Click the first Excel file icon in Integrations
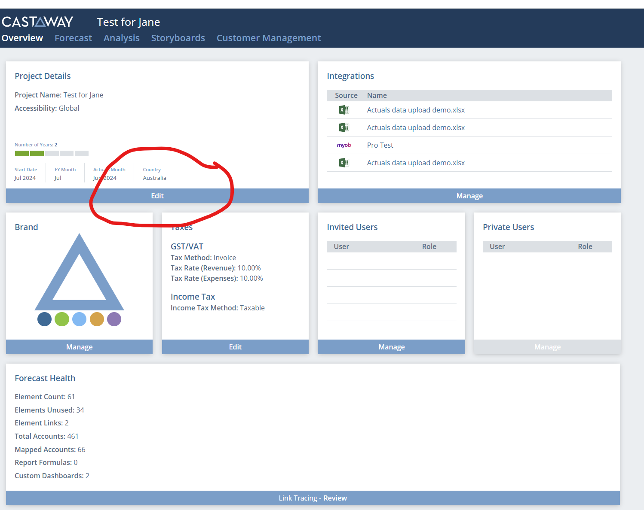Screen dimensions: 644x510 [x=344, y=110]
